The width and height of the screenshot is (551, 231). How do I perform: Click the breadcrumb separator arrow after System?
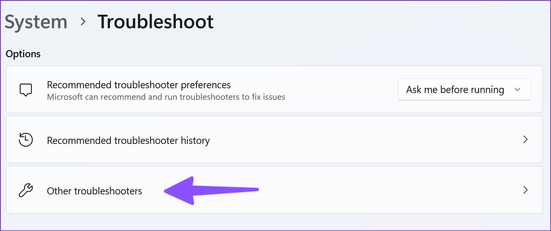click(x=83, y=22)
